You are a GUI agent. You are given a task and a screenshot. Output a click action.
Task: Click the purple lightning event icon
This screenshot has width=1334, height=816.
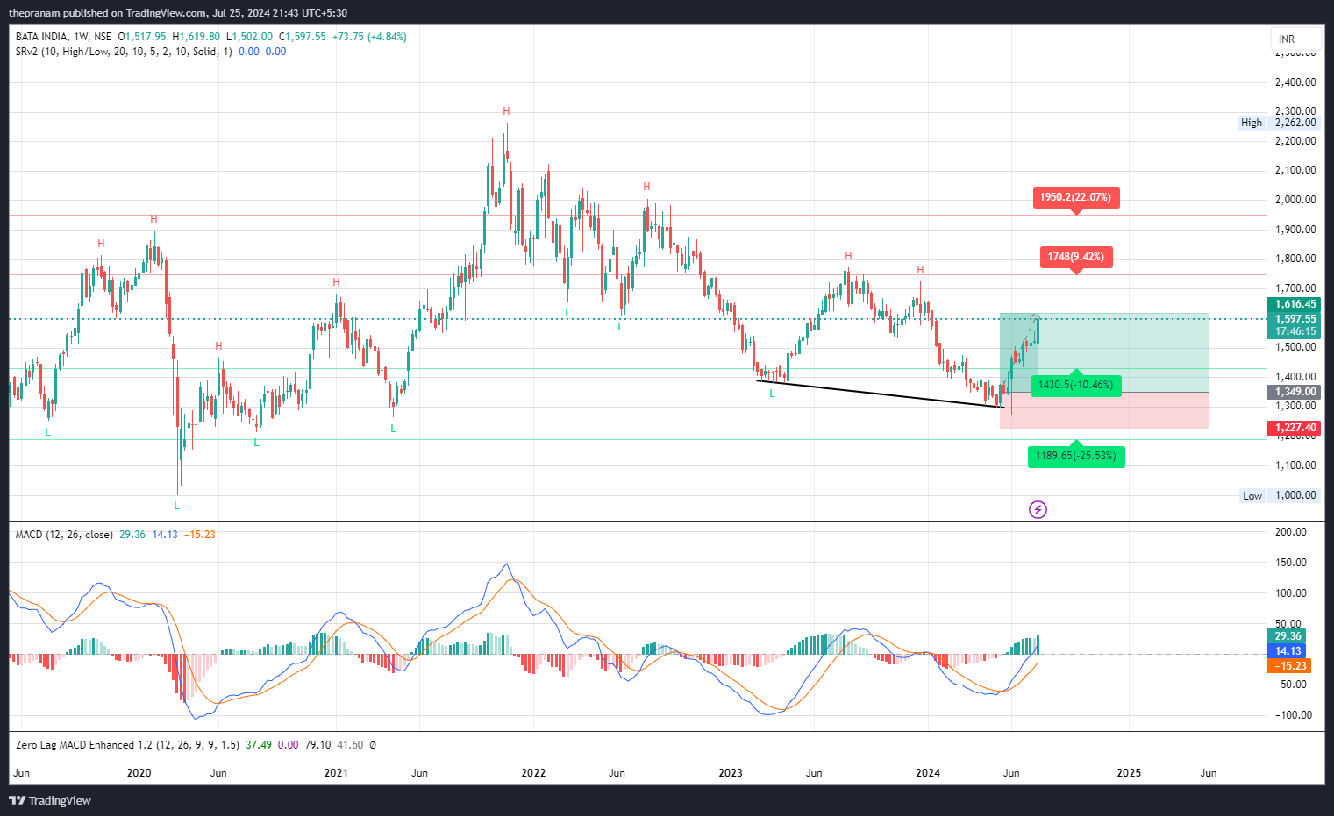coord(1038,509)
